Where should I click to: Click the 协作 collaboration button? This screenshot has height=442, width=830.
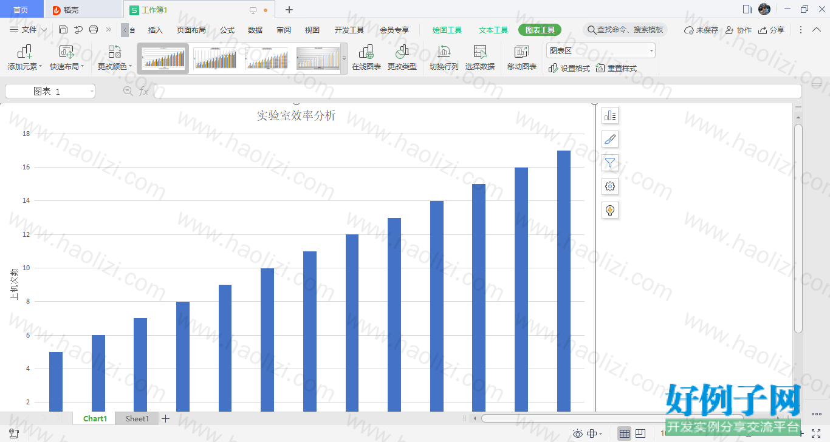[739, 30]
